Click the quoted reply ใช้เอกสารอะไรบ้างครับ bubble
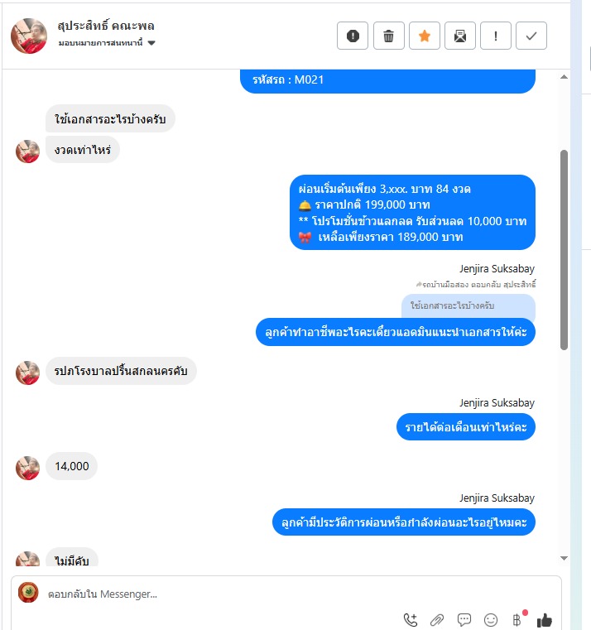 pyautogui.click(x=468, y=305)
